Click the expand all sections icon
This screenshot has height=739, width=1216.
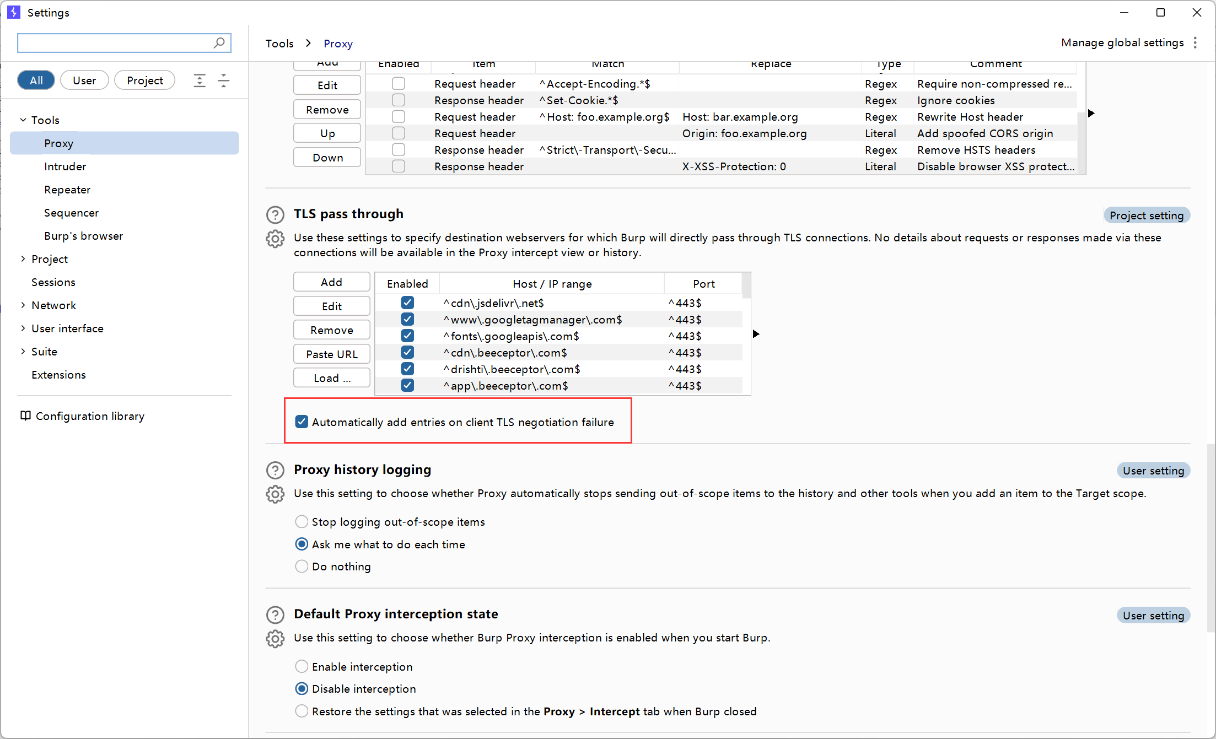coord(200,80)
